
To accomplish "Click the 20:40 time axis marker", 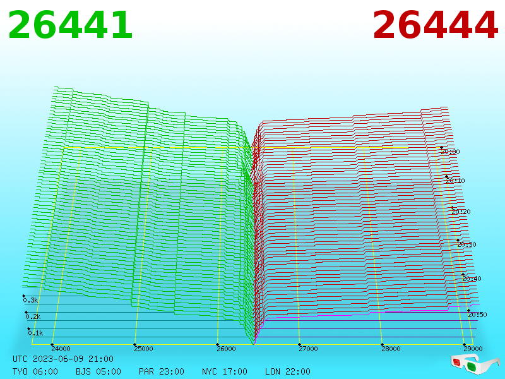I will tap(472, 279).
